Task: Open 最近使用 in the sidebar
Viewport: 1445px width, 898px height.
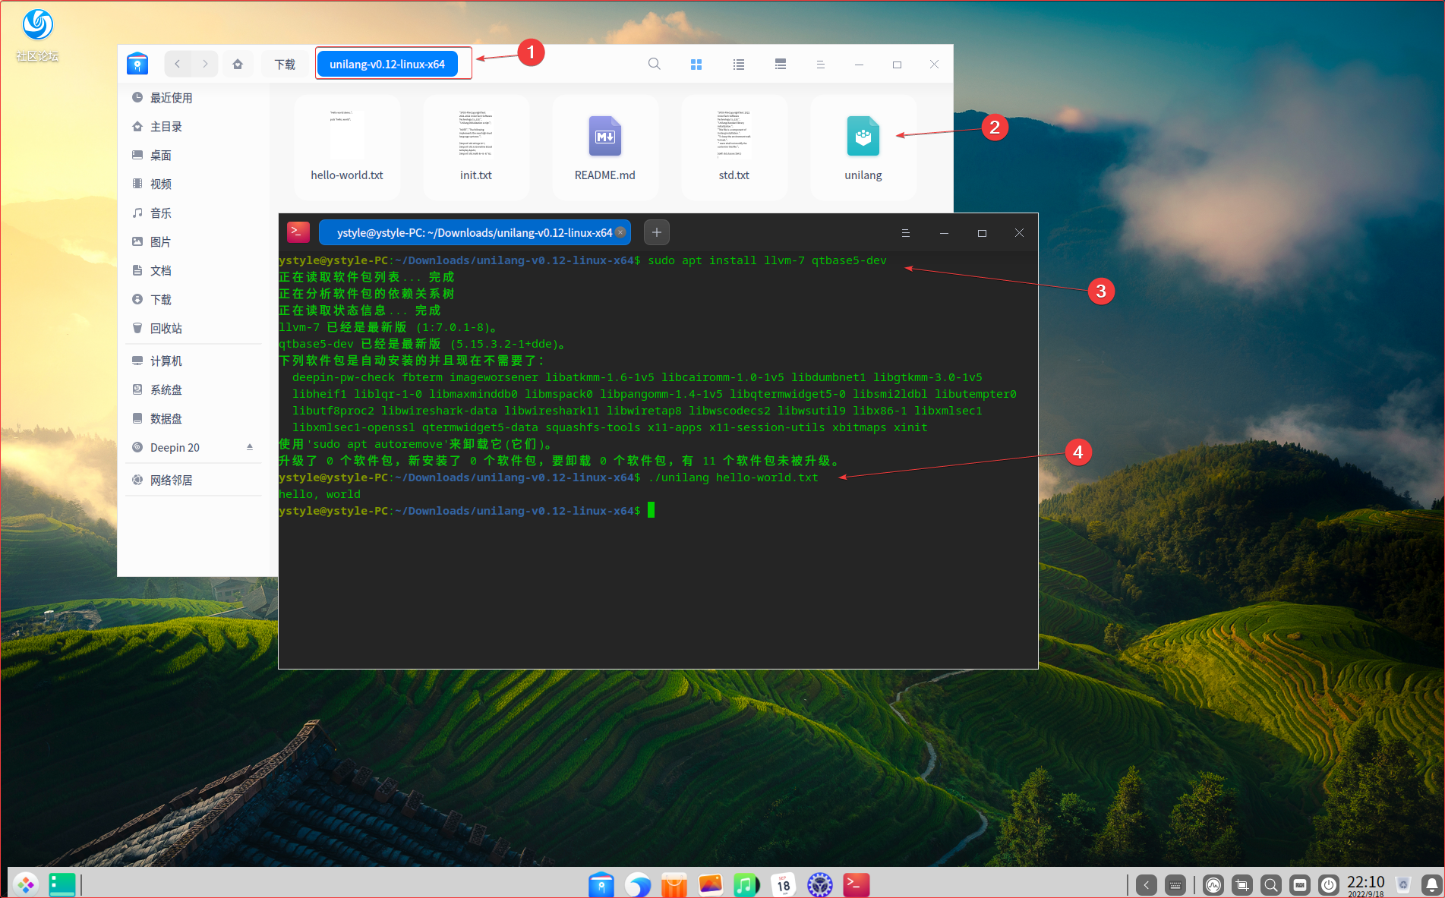Action: [x=171, y=98]
